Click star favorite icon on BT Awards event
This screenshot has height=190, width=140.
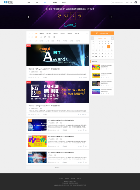point(80,78)
